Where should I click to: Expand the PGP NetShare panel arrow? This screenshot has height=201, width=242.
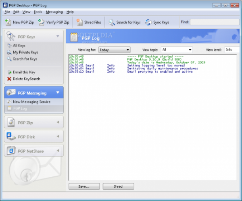pyautogui.click(x=58, y=151)
